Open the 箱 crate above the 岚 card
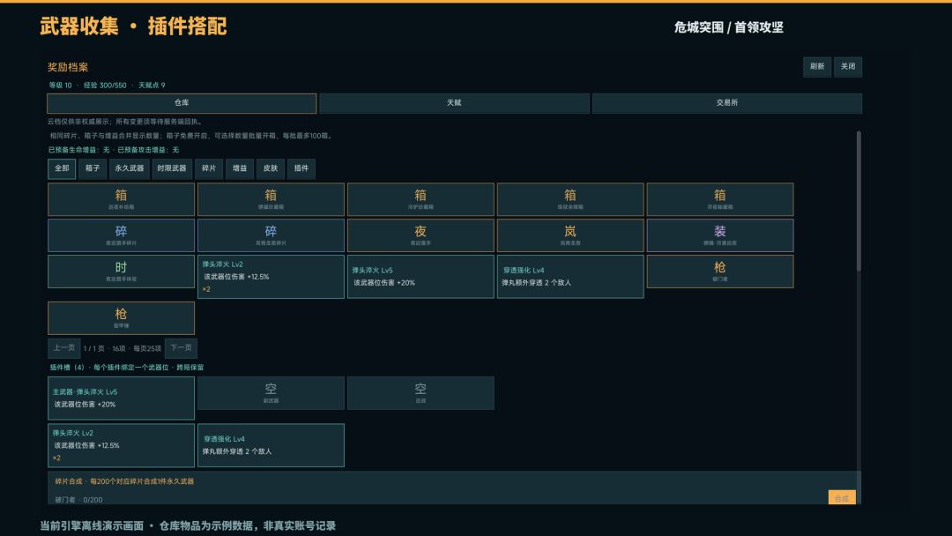 [570, 199]
